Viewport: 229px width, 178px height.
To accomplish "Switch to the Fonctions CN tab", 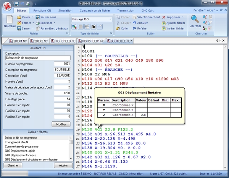I will click(x=42, y=11).
